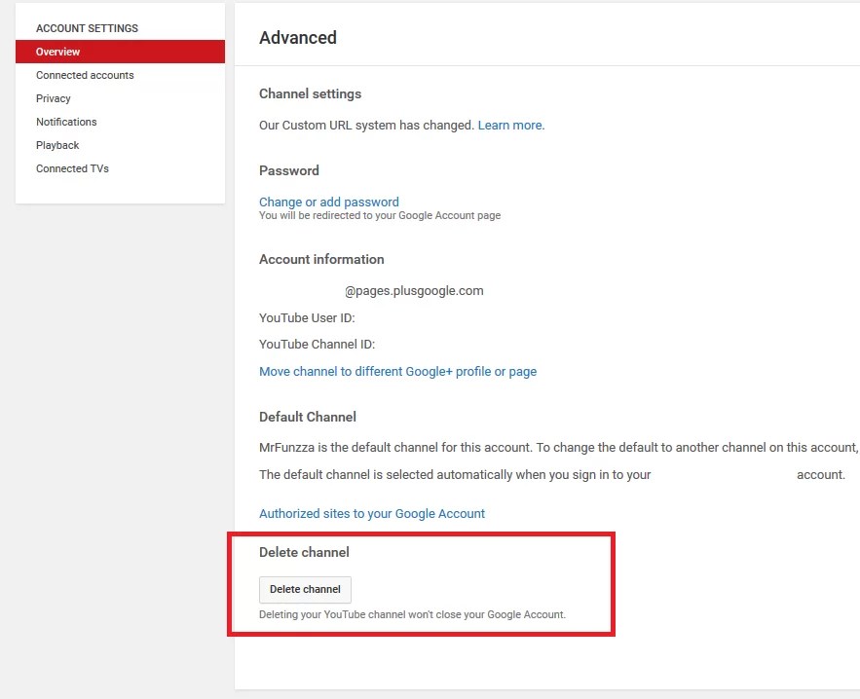The image size is (860, 699).
Task: Open Notifications settings
Action: click(66, 122)
